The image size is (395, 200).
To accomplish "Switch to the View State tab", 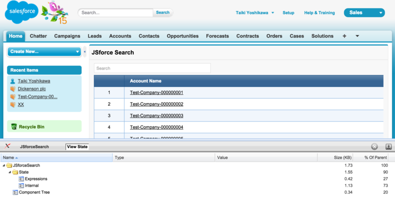I will click(x=77, y=147).
